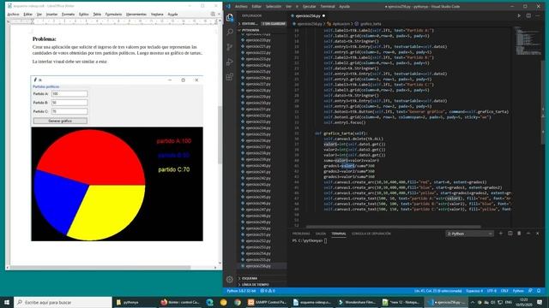549x308 pixels.
Task: Click the Windows search box on taskbar
Action: 63,302
